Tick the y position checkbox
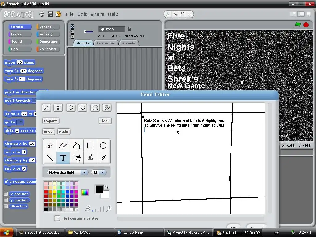This screenshot has width=316, height=237. click(x=6, y=200)
